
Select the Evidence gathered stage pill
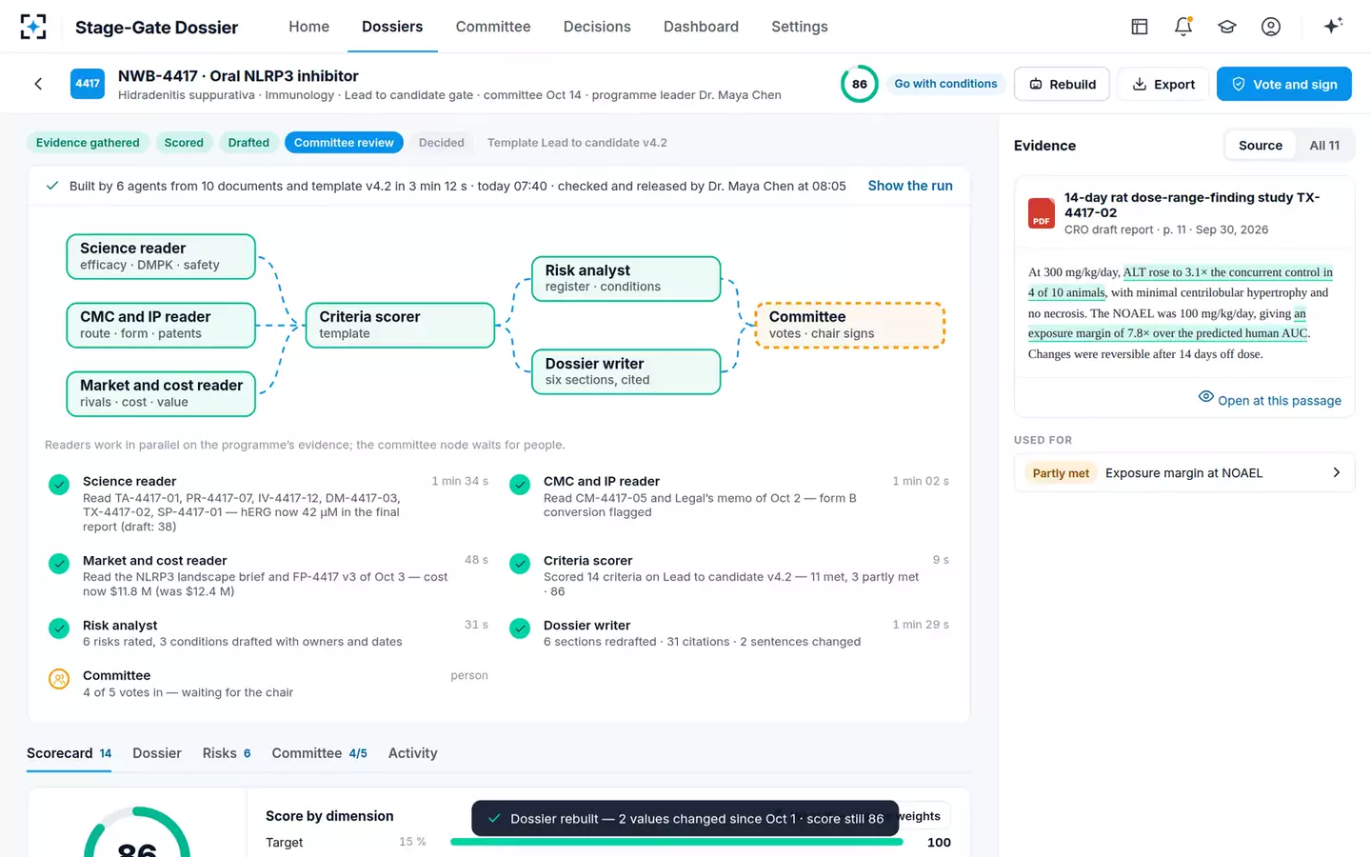tap(88, 143)
